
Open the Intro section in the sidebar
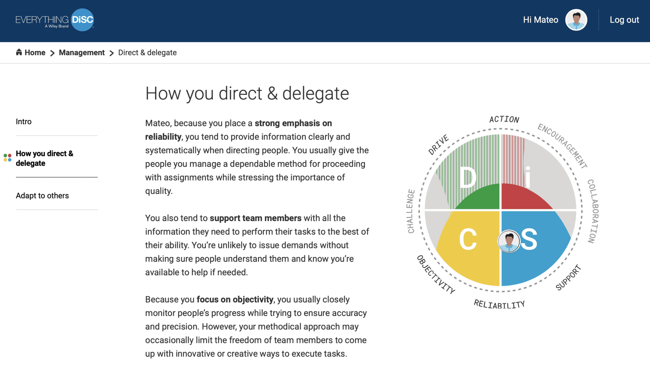[24, 121]
